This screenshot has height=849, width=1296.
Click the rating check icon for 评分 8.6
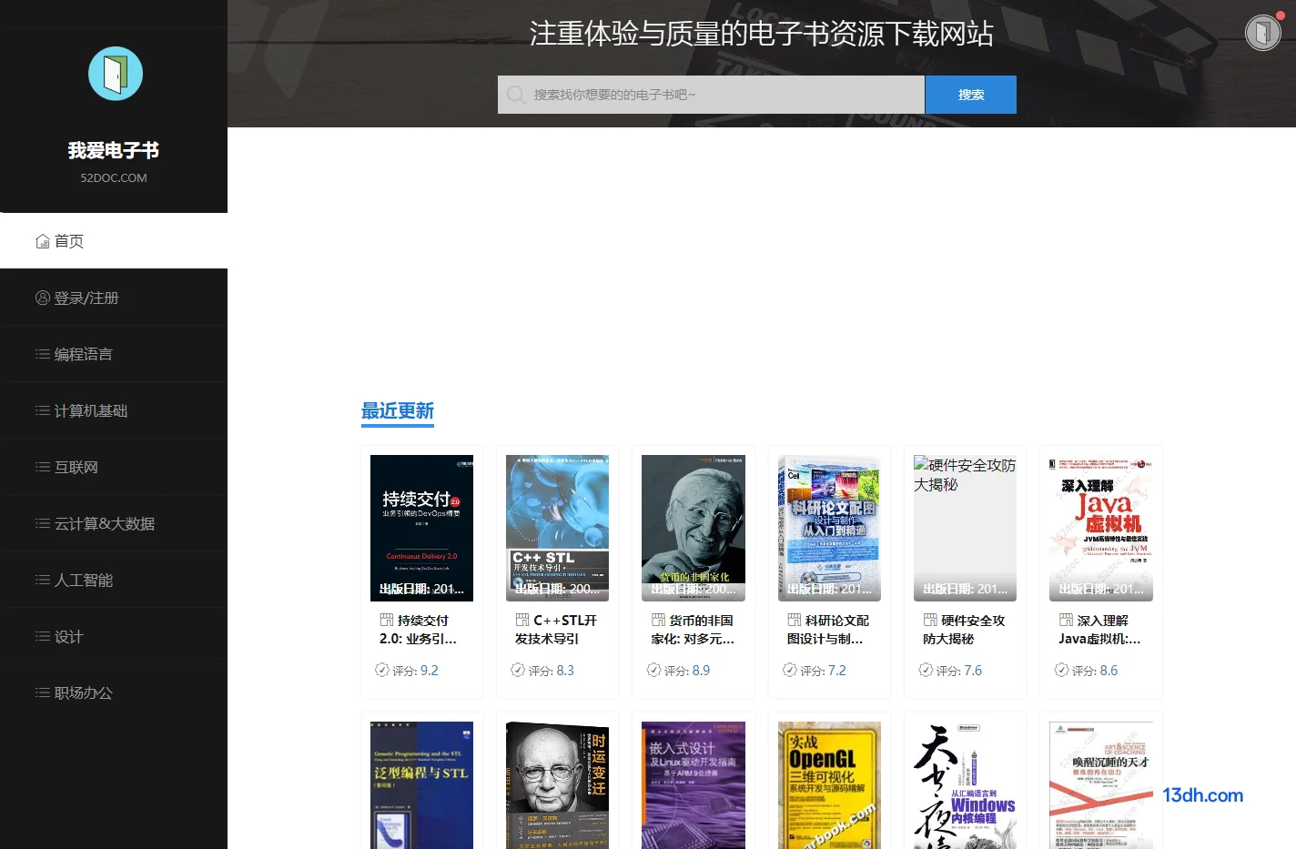pyautogui.click(x=1061, y=670)
